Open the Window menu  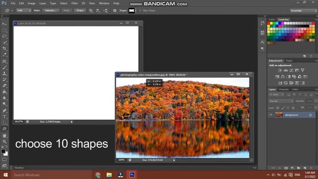[x=104, y=3]
